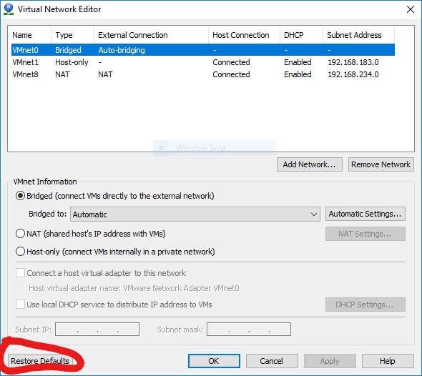The height and width of the screenshot is (376, 422).
Task: Select the Bridged radio button
Action: [x=21, y=196]
